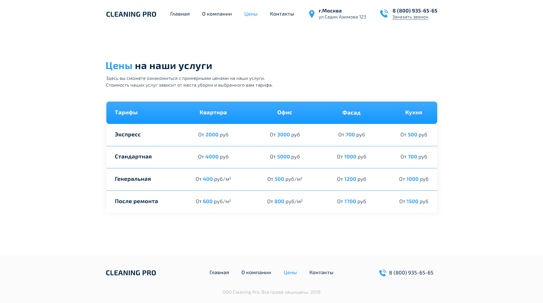Click the Заказать звонок link

[410, 17]
